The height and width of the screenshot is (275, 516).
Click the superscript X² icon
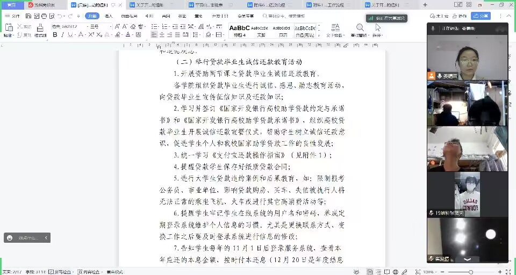91,35
